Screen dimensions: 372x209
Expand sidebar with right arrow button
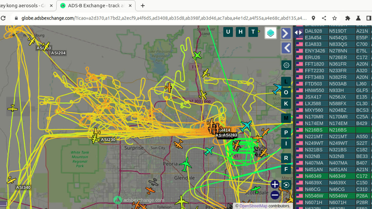click(286, 33)
